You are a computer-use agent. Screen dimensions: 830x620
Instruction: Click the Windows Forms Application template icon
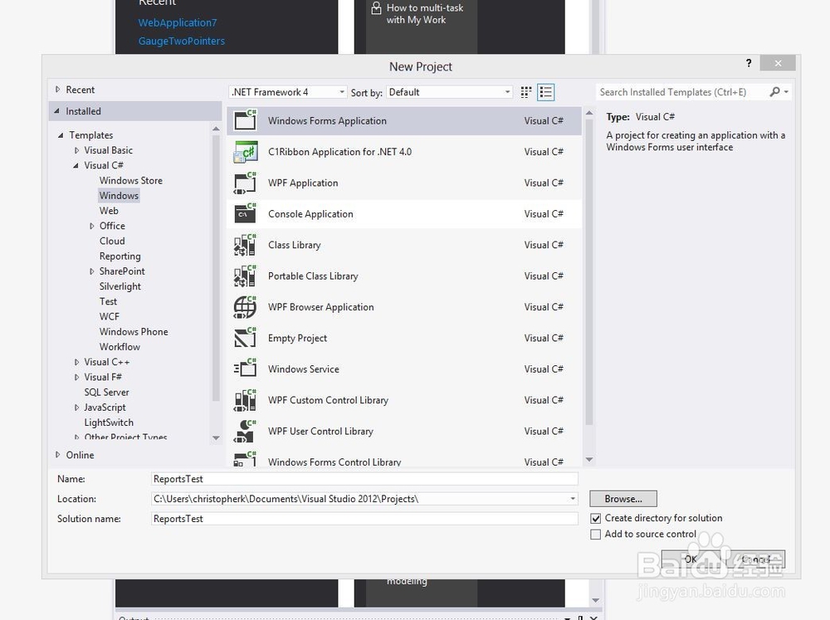(x=245, y=120)
